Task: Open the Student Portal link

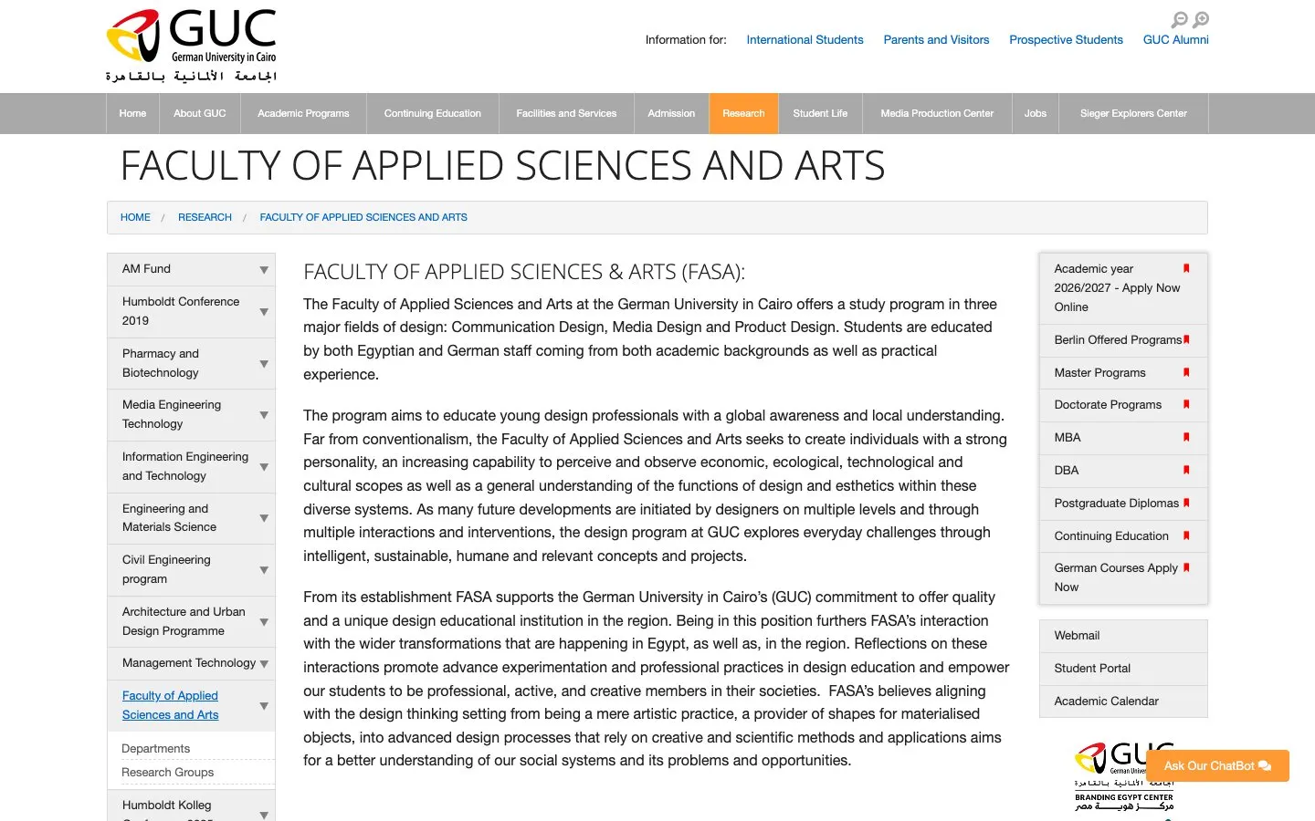Action: pyautogui.click(x=1123, y=669)
